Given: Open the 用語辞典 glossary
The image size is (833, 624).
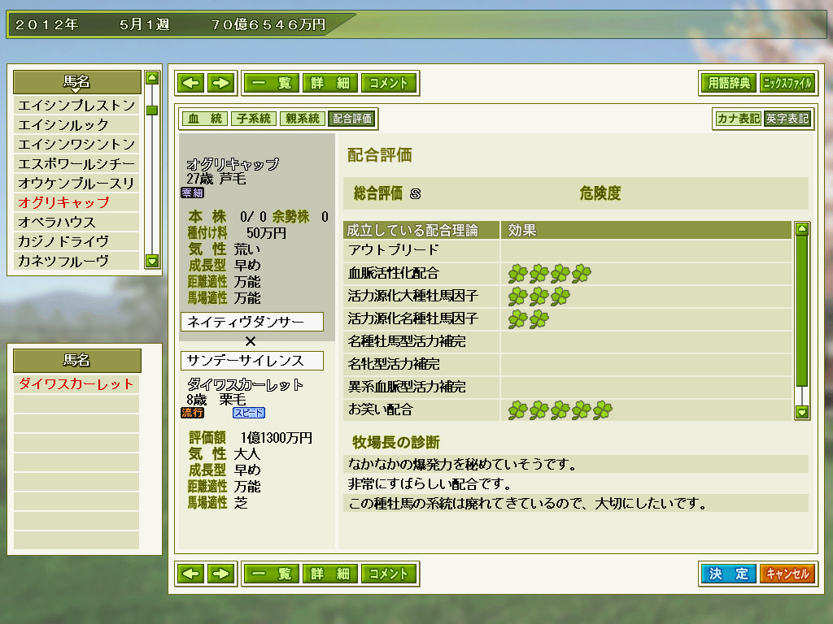Looking at the screenshot, I should pos(729,83).
